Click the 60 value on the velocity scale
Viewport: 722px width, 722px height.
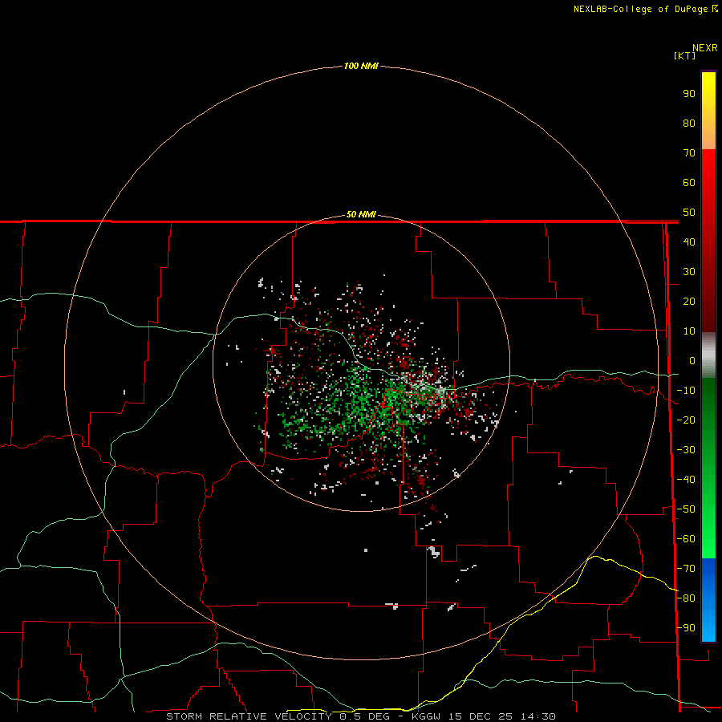689,182
